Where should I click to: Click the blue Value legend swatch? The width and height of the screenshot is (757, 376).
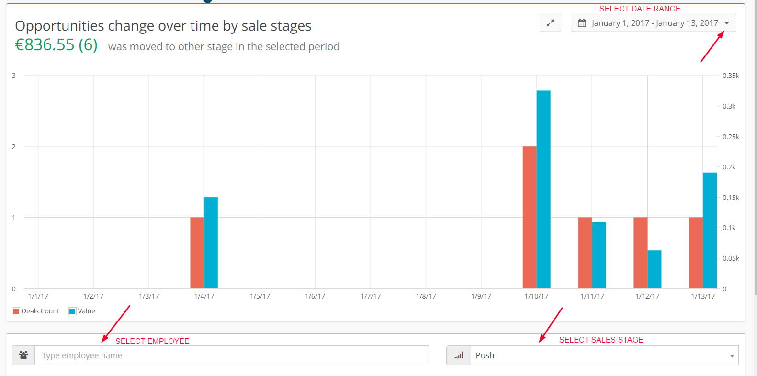72,311
